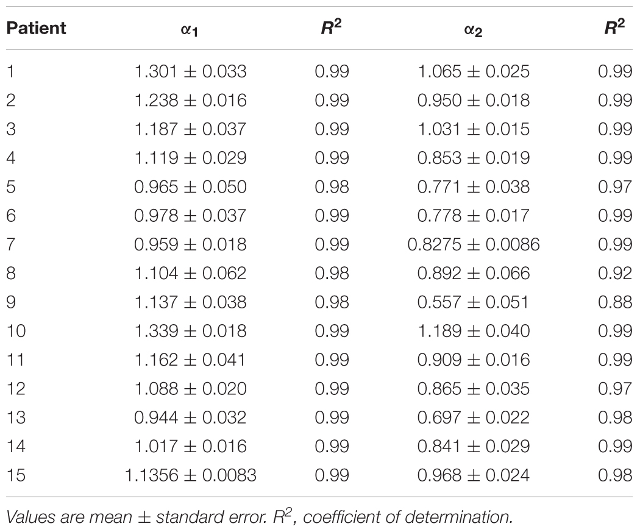Click α1 value 1.339 ± 0.018
The width and height of the screenshot is (640, 532).
190,331
